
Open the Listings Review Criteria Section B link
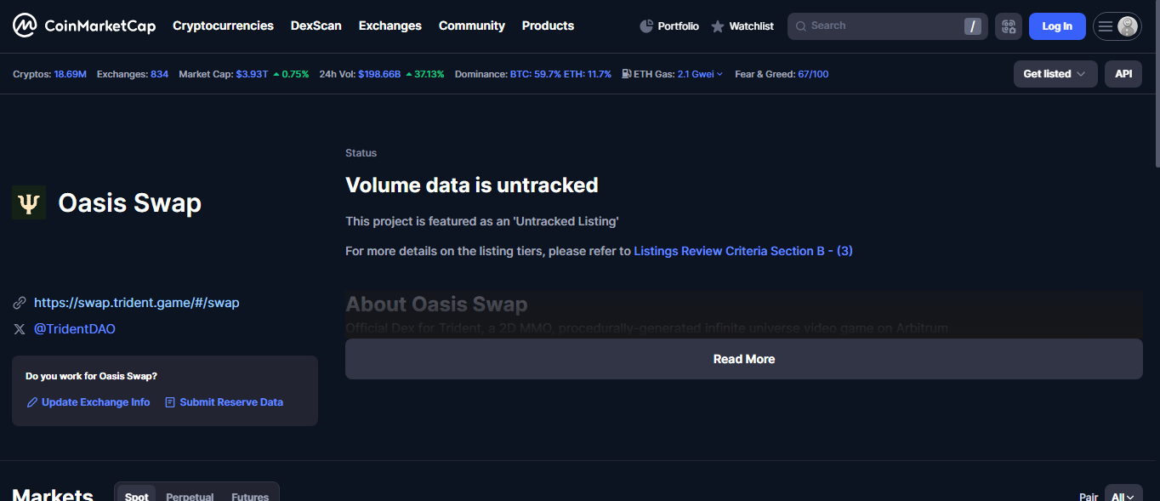[742, 250]
